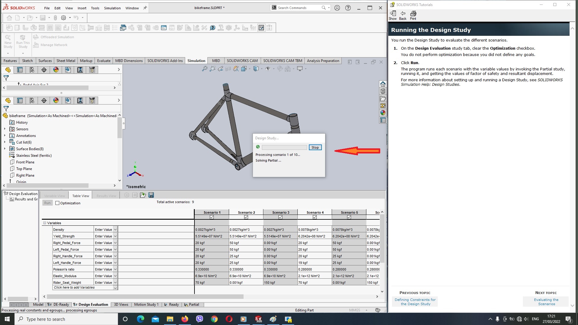Image resolution: width=578 pixels, height=325 pixels.
Task: Open the PropertyManager tab in the lower manager pane
Action: [20, 101]
